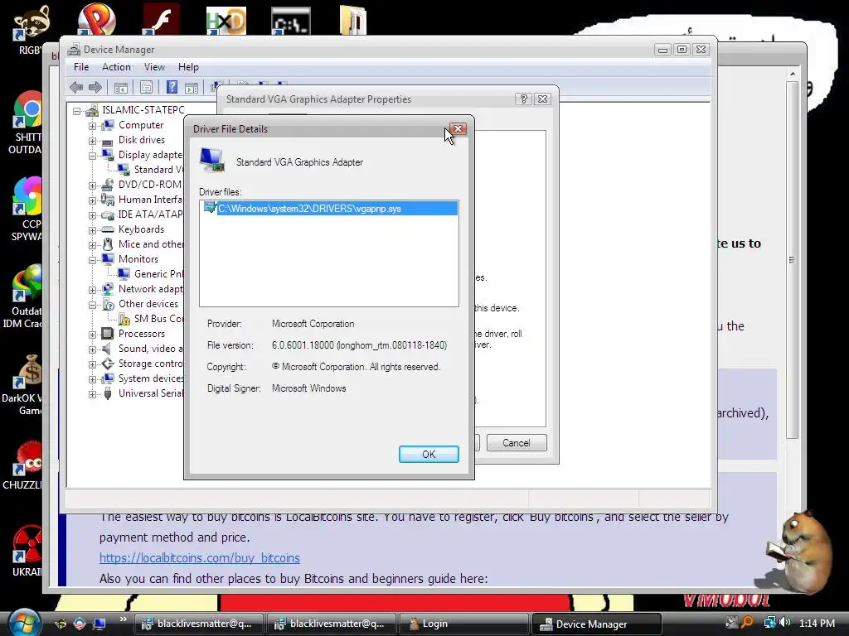Viewport: 849px width, 636px height.
Task: Click the Processors category icon
Action: [108, 334]
